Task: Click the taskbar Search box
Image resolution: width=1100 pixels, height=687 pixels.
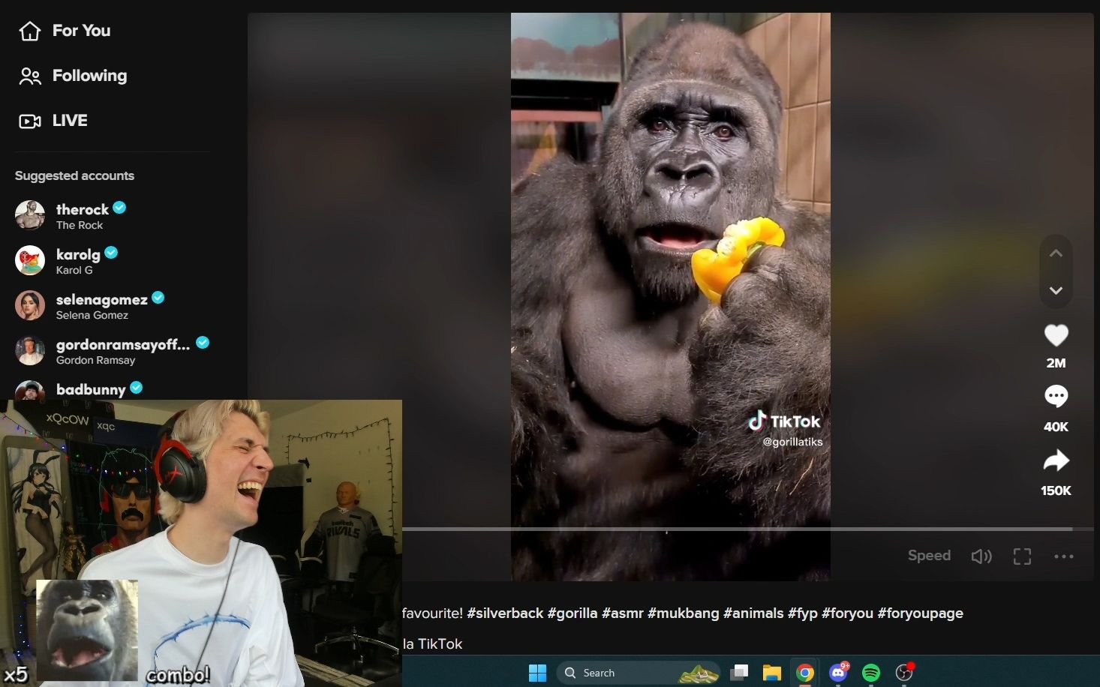Action: click(639, 673)
